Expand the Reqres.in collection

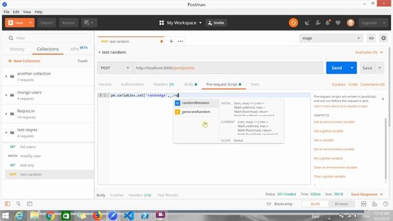coord(6,114)
